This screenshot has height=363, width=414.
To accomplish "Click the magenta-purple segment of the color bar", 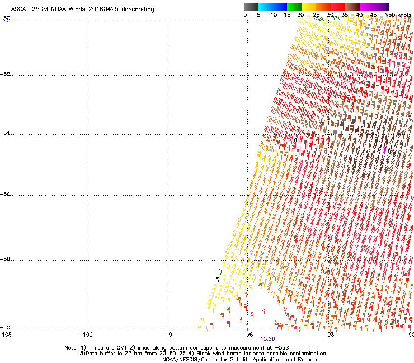I will click(x=374, y=7).
